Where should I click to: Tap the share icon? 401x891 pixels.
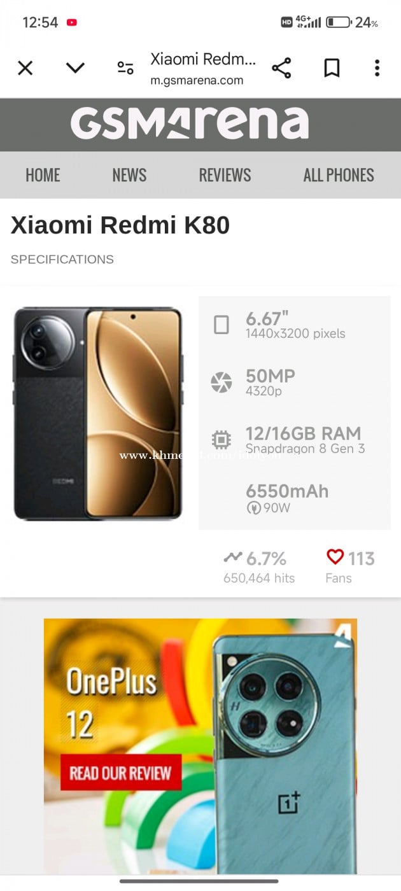click(x=281, y=68)
